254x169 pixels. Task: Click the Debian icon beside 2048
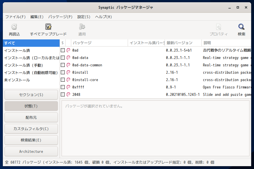click(x=68, y=94)
